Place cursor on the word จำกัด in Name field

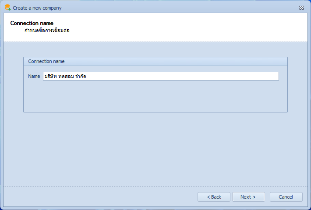(x=81, y=76)
